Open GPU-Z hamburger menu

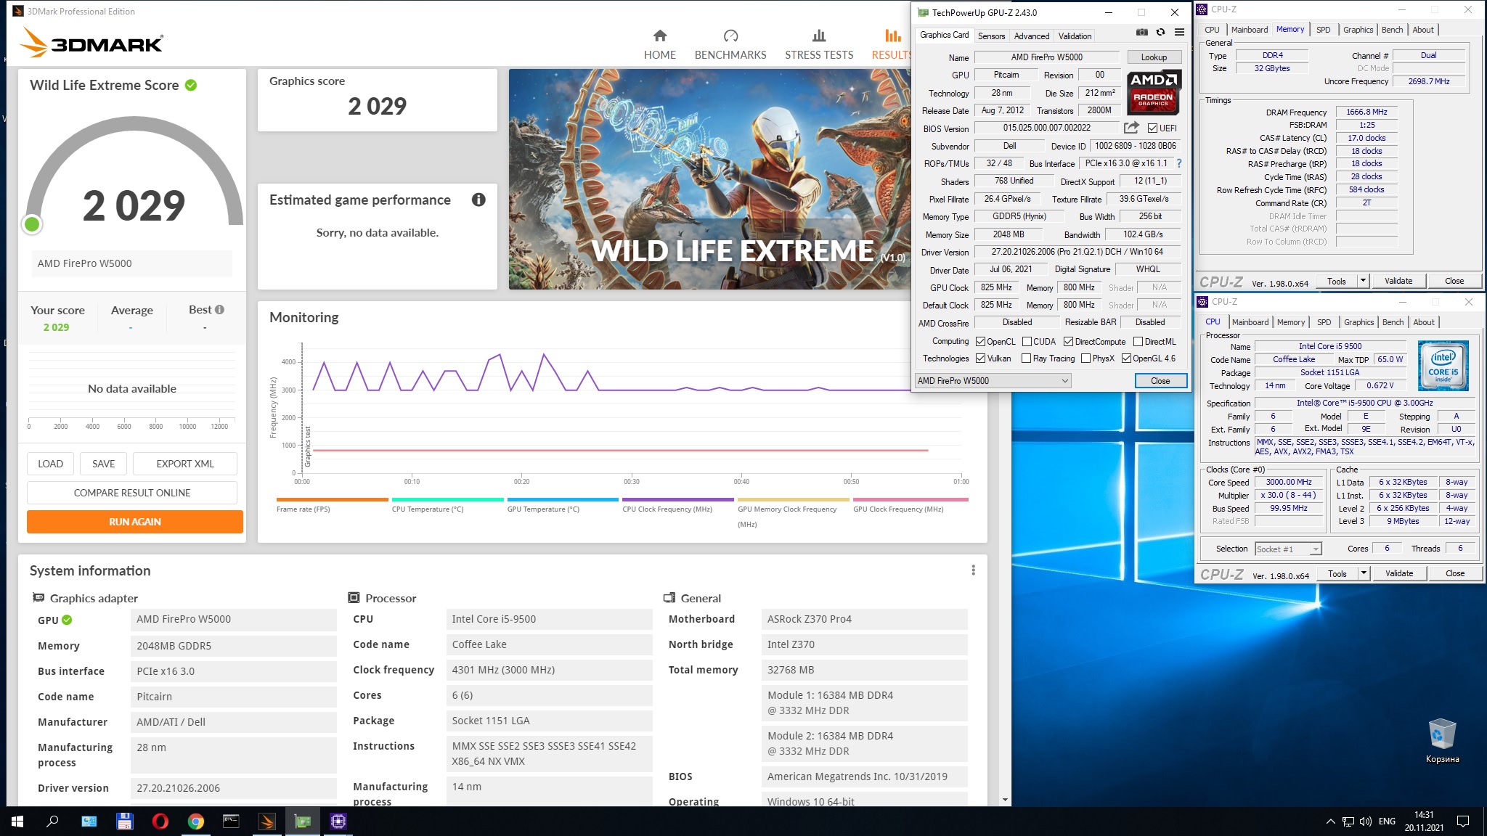pos(1179,33)
